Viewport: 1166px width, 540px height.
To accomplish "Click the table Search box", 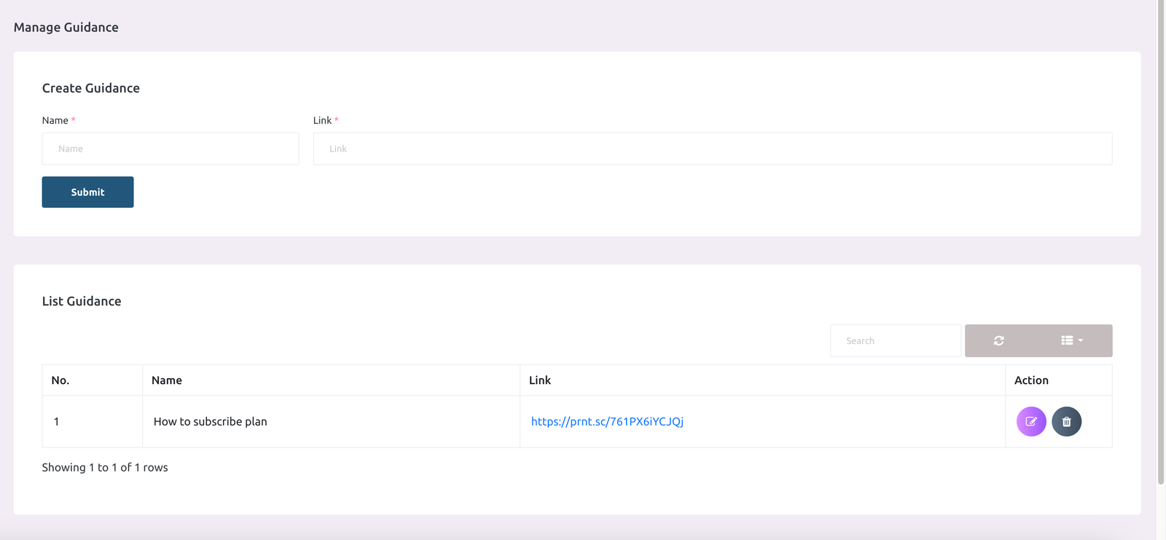I will (895, 340).
